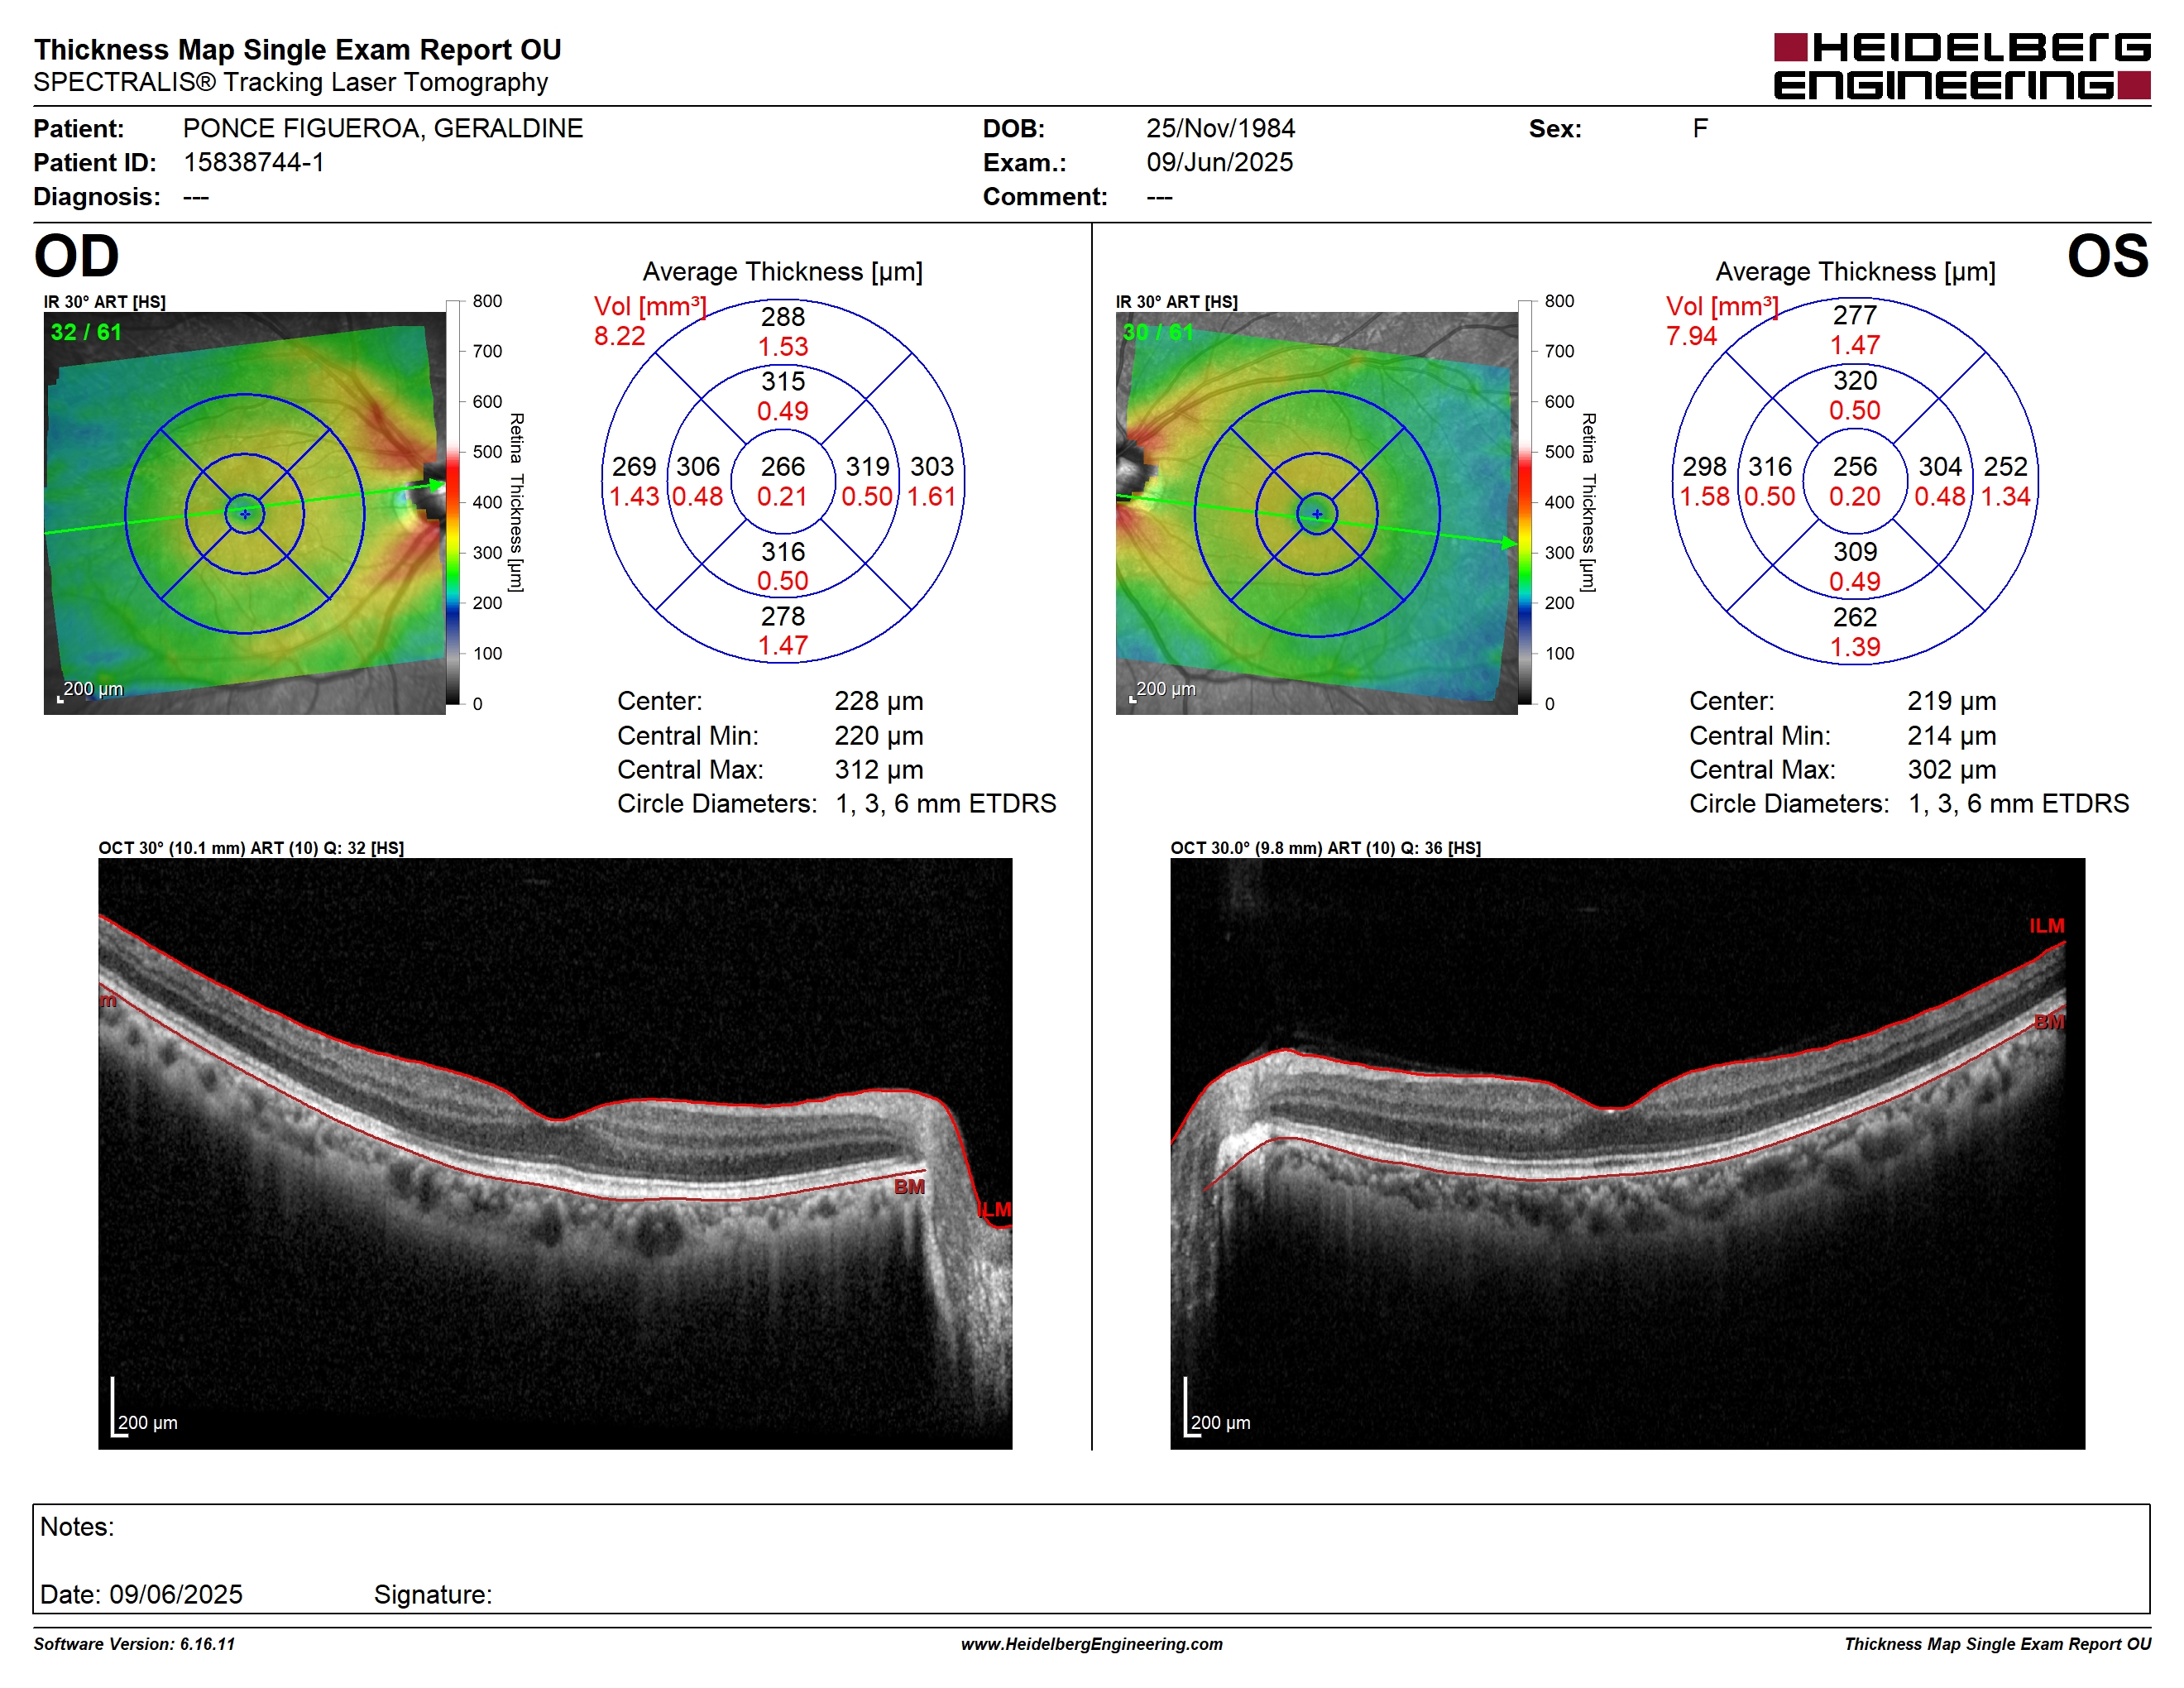This screenshot has height=1688, width=2184.
Task: Click the OS OCT B-scan image
Action: [1627, 1153]
